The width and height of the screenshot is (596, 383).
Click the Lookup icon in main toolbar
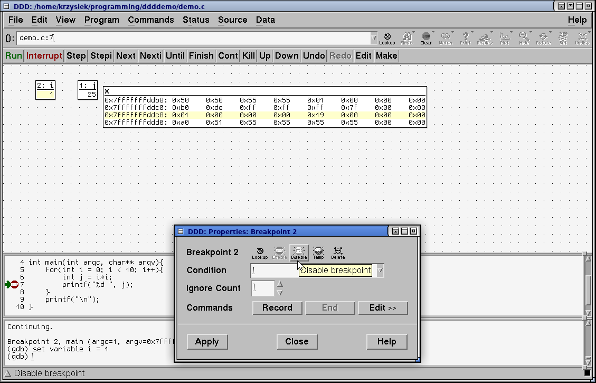click(387, 38)
